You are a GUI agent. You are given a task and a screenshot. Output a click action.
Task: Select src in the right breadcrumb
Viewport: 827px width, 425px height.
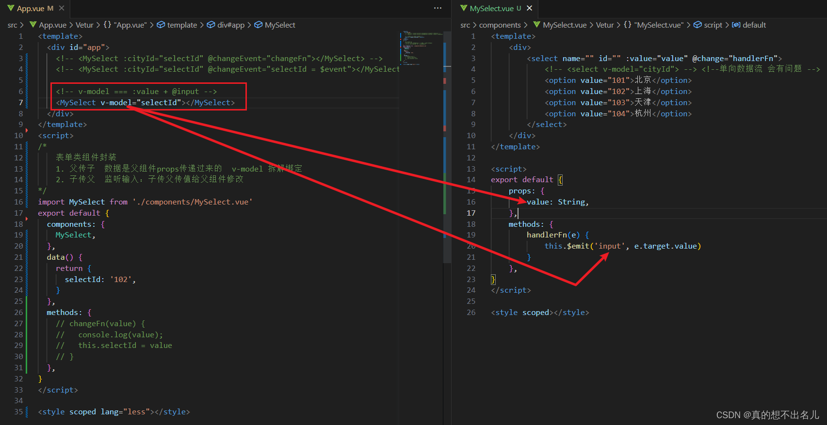tap(465, 25)
